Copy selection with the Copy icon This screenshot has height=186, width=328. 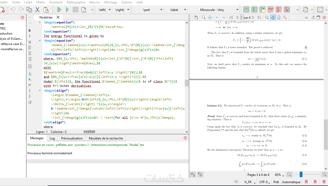29,10
